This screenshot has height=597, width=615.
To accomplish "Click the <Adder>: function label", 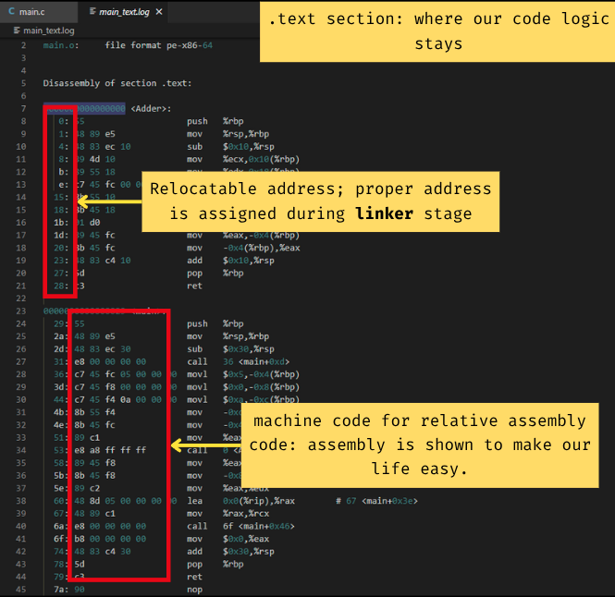I will pos(151,108).
